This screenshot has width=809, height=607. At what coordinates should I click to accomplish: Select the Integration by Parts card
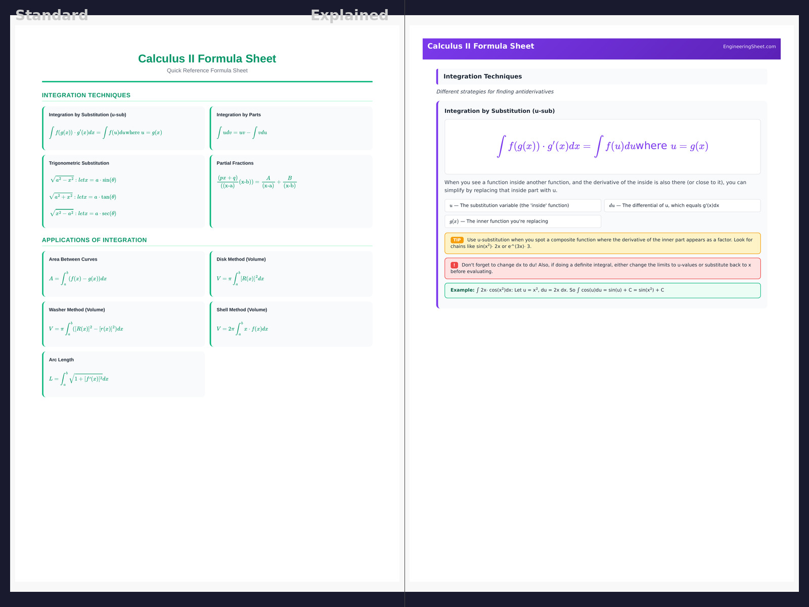(x=291, y=128)
